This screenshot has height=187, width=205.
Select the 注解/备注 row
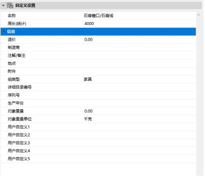click(x=98, y=55)
